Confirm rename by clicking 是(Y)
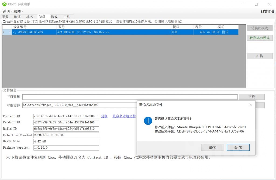Image resolution: width=276 pixels, height=180 pixels. point(212,147)
